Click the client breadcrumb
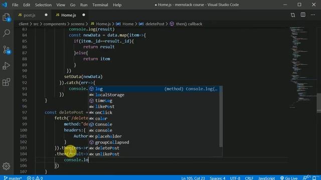This screenshot has width=321, height=180. (24, 24)
